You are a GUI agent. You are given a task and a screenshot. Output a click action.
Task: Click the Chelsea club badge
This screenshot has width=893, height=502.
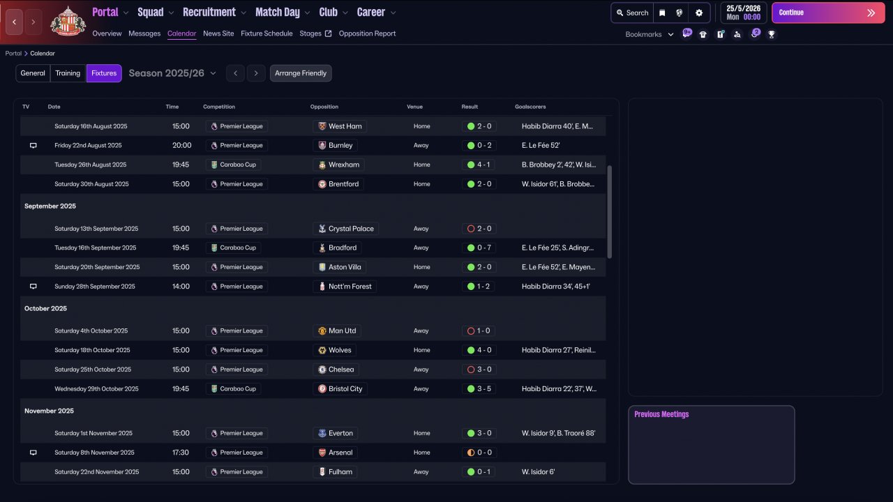322,370
